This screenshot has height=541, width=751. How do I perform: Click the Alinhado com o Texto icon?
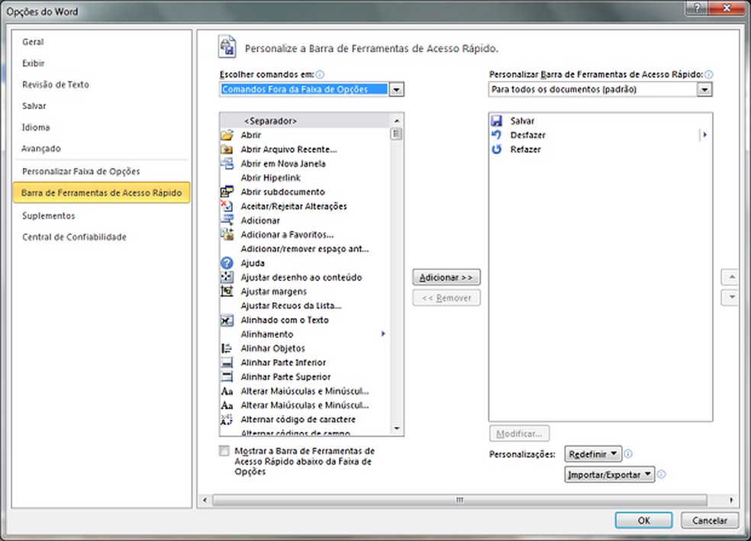pos(227,320)
